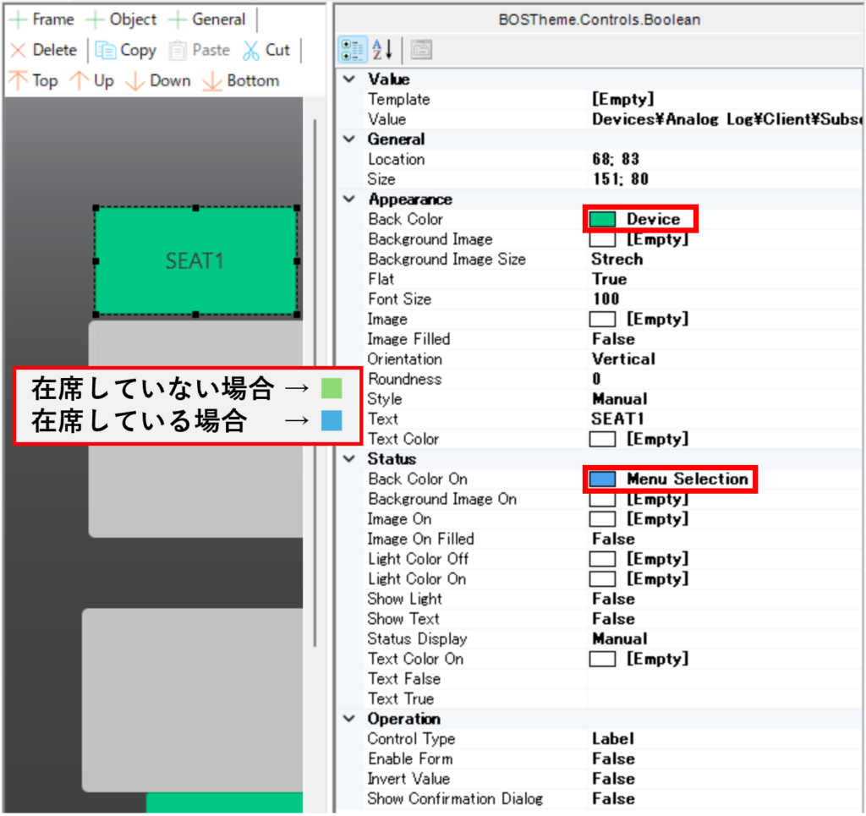Collapse the Appearance category
The height and width of the screenshot is (816, 866).
[x=348, y=200]
